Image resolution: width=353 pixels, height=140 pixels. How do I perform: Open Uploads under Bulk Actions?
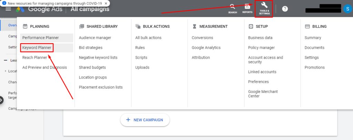click(142, 67)
